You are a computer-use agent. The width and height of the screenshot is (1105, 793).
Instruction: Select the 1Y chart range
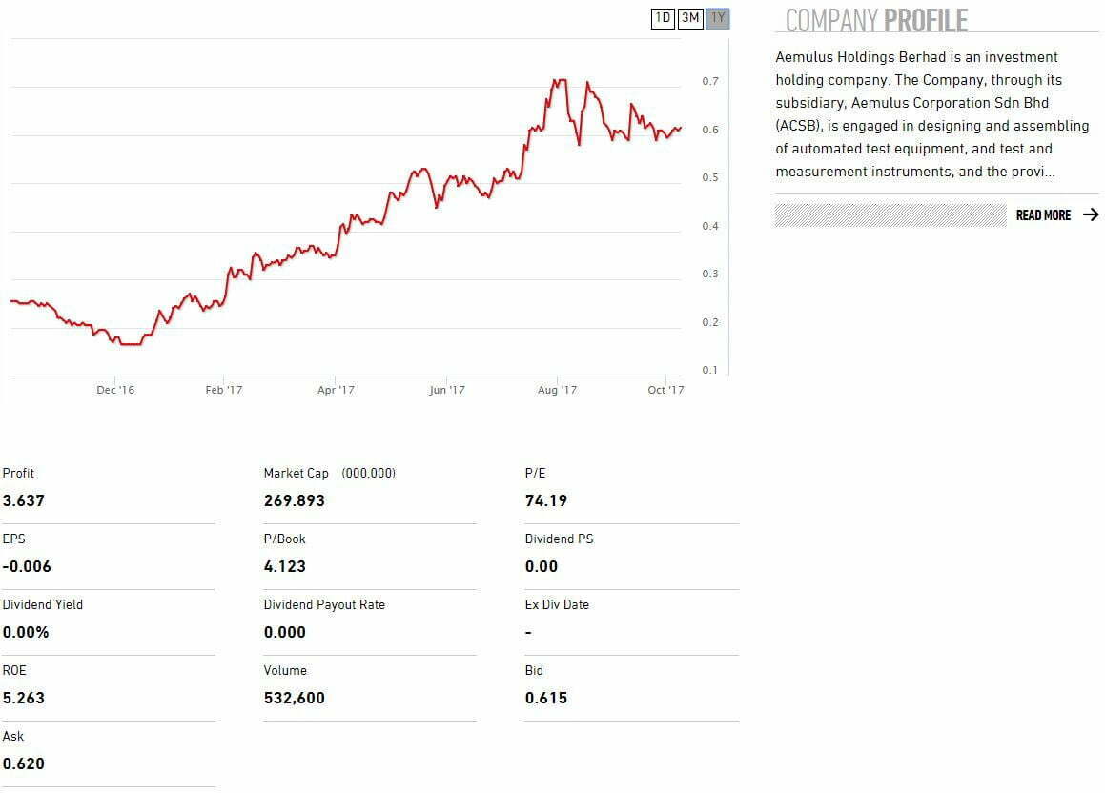click(718, 18)
